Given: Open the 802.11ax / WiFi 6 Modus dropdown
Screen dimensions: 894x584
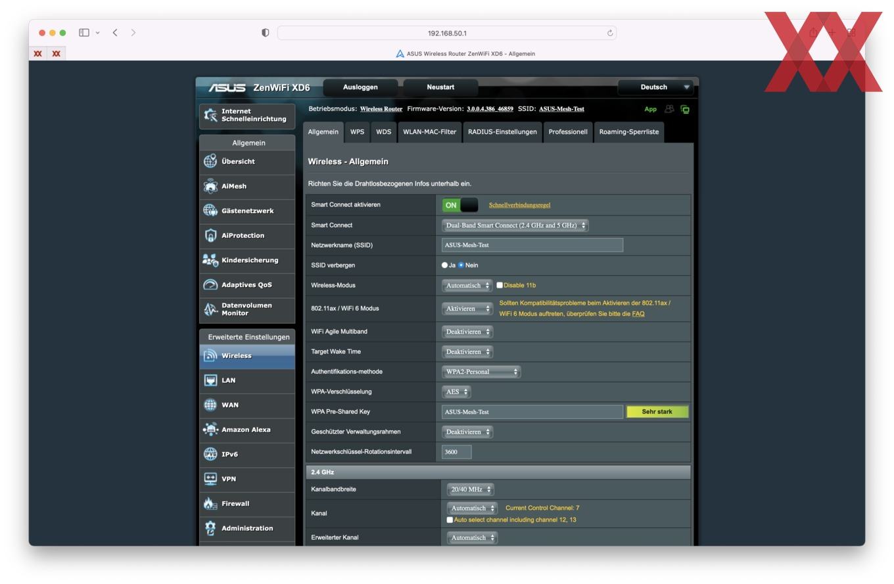Looking at the screenshot, I should [x=467, y=309].
